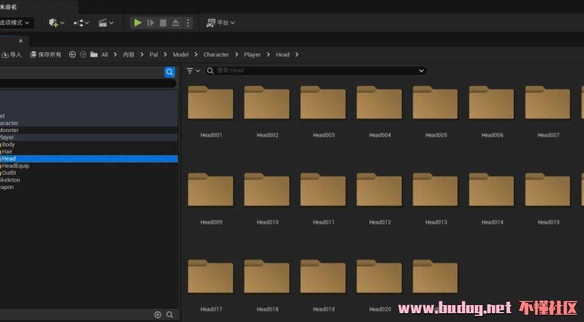Screen dimensions: 584x322
Task: Select the Head017 folder
Action: (x=211, y=277)
